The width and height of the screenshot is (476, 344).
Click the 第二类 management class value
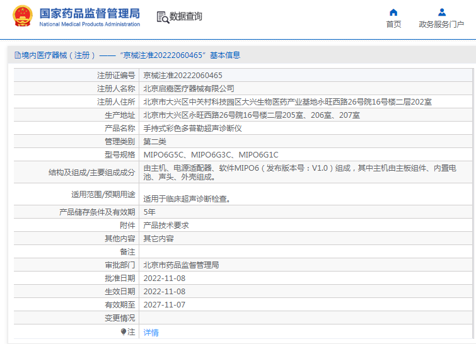(x=155, y=142)
